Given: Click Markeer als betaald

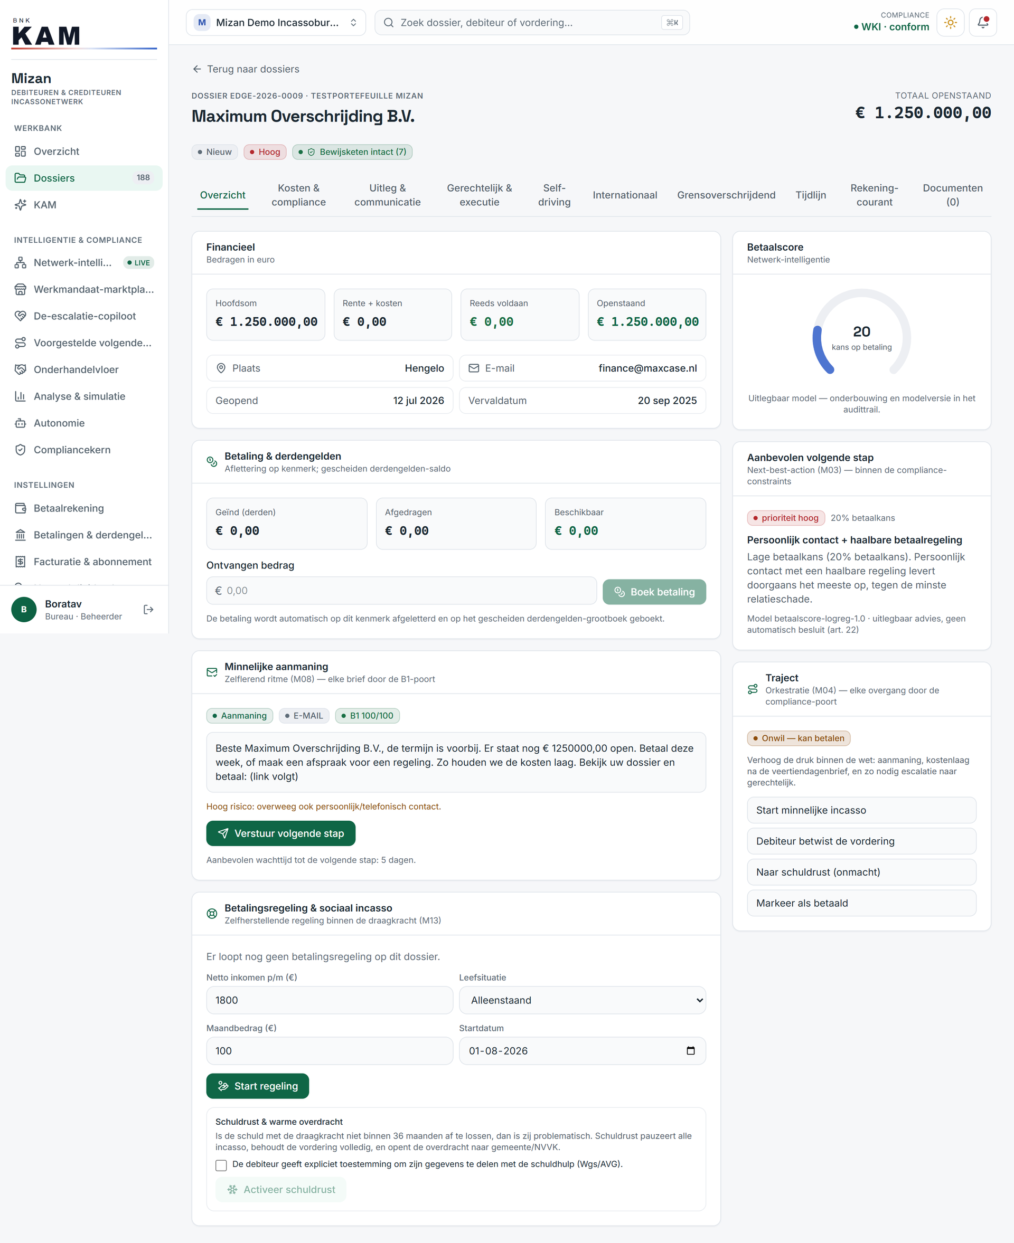Looking at the screenshot, I should [x=861, y=903].
